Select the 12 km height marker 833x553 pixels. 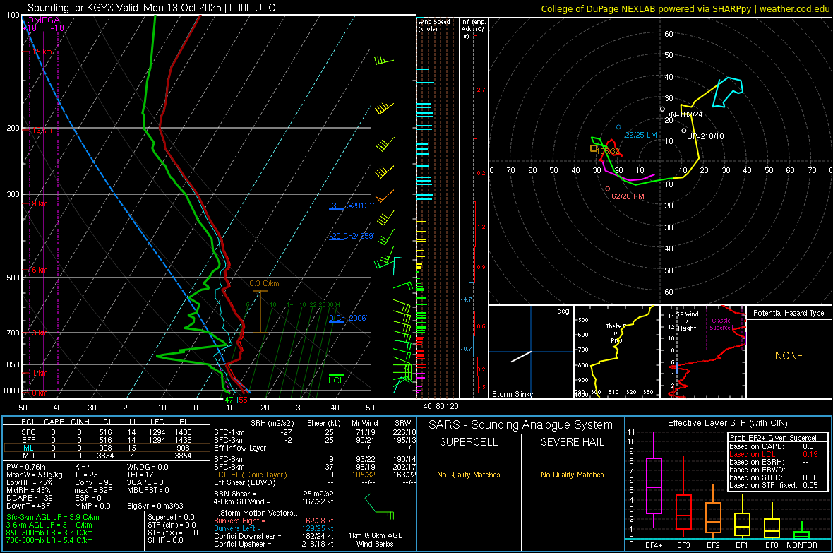pyautogui.click(x=42, y=130)
